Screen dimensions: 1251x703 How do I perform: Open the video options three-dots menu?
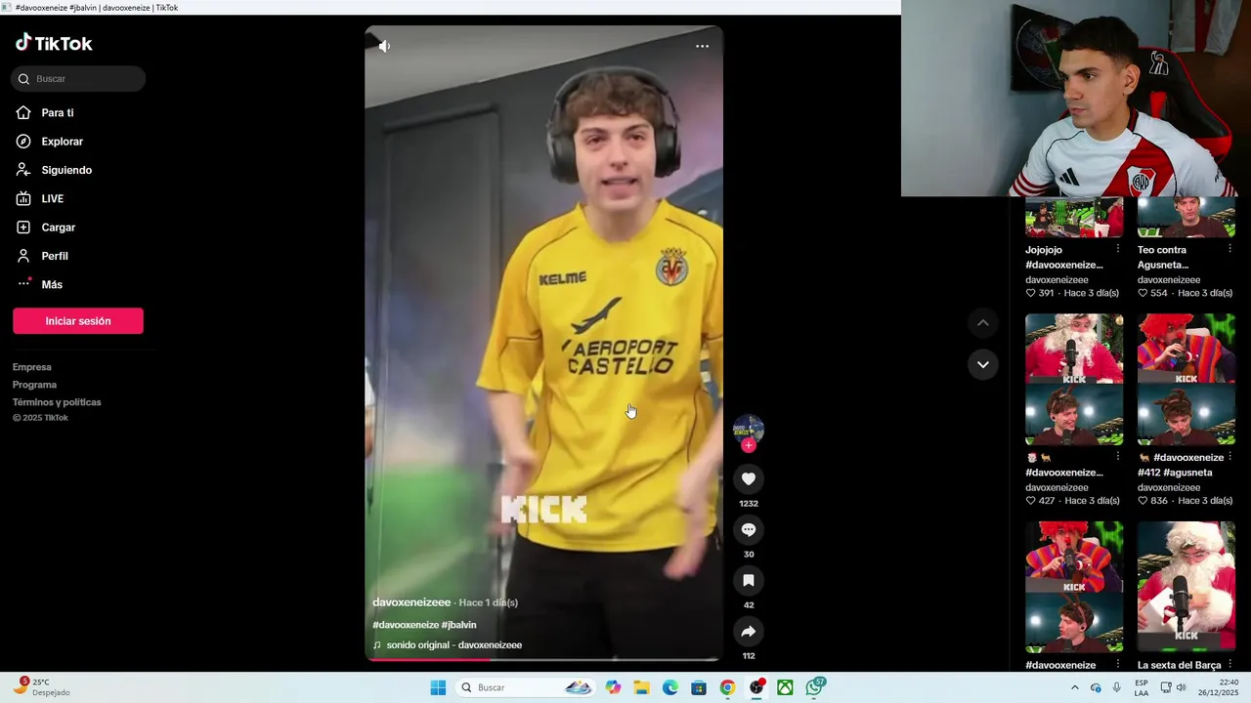click(702, 46)
